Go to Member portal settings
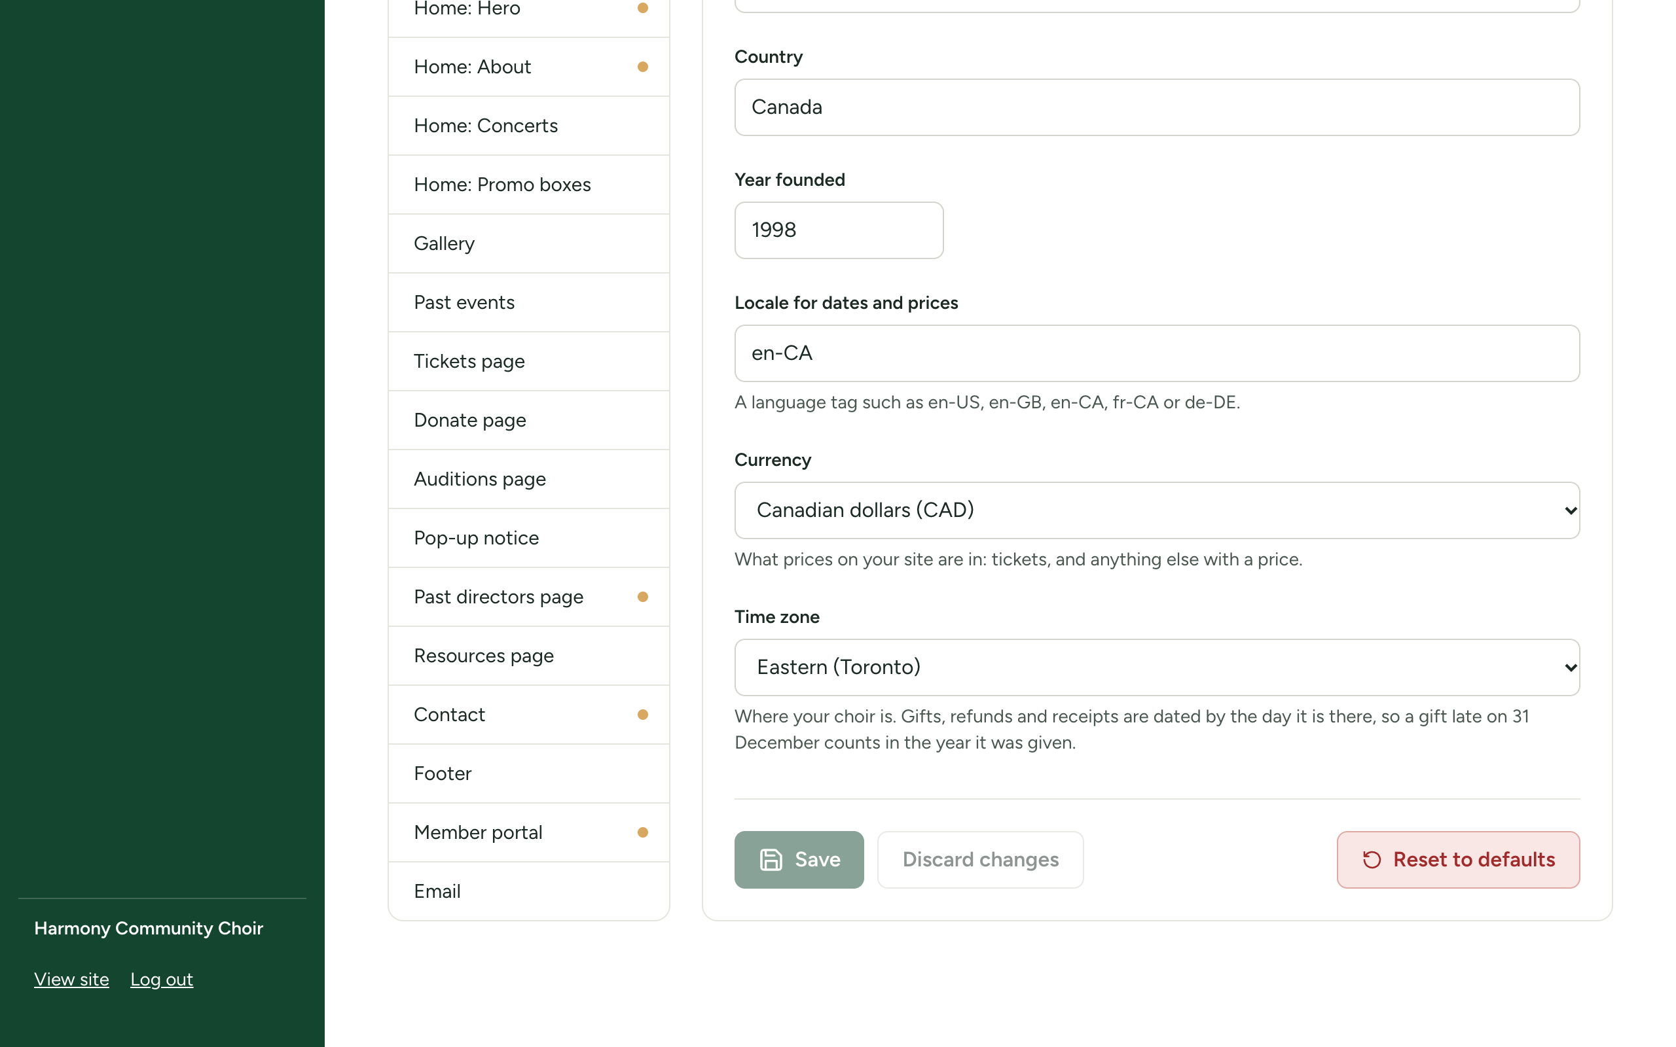Image resolution: width=1676 pixels, height=1047 pixels. 528,832
